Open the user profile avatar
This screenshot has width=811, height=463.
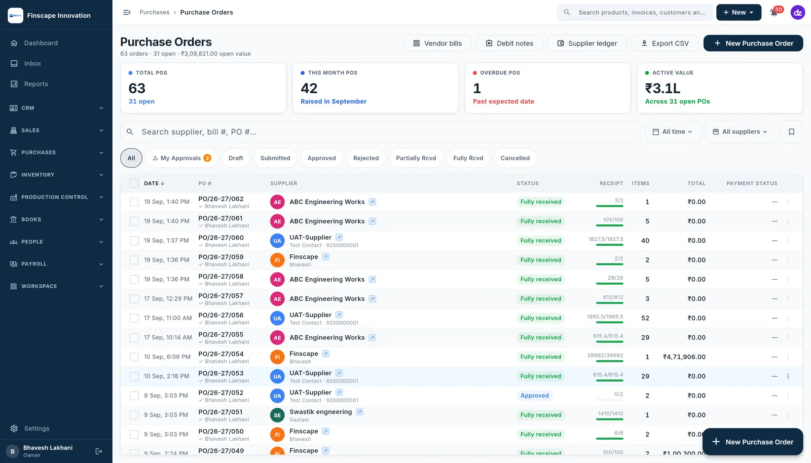point(798,12)
